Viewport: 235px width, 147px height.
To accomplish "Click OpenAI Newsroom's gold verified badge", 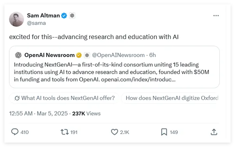I will pos(79,55).
